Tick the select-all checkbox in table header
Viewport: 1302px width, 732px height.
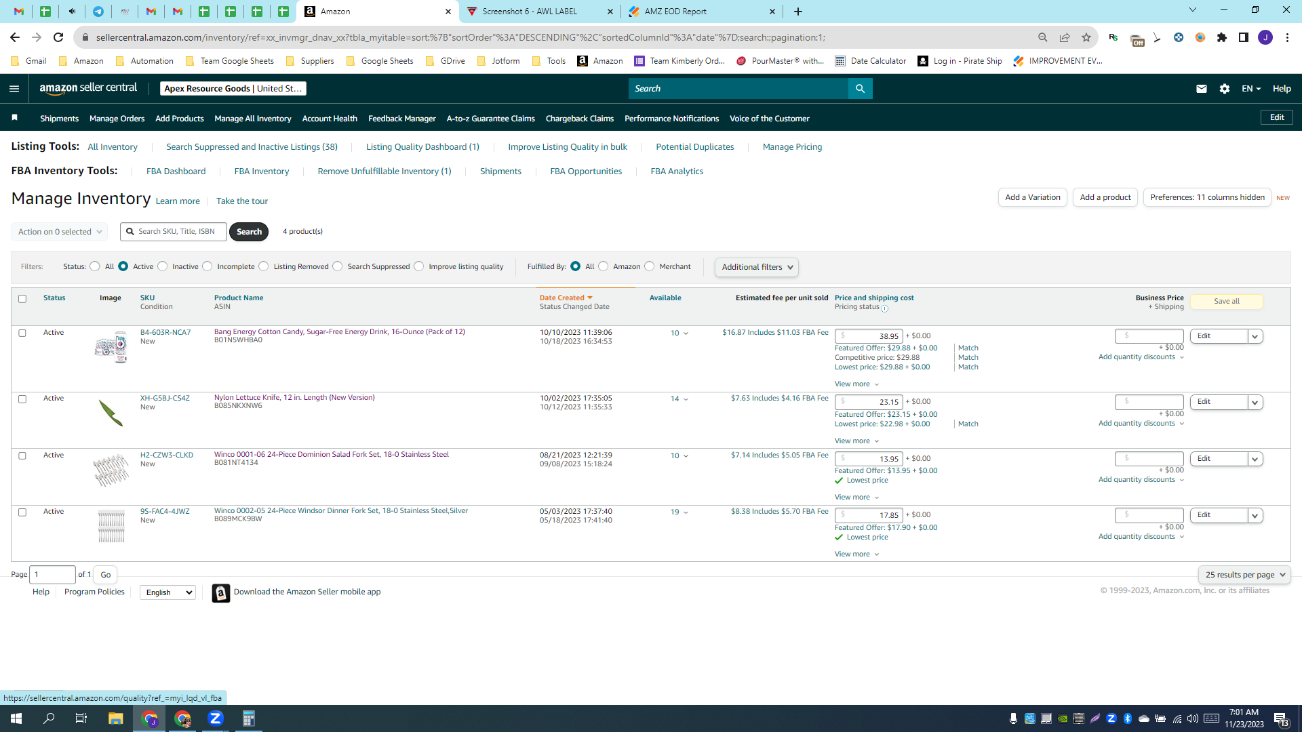tap(22, 299)
